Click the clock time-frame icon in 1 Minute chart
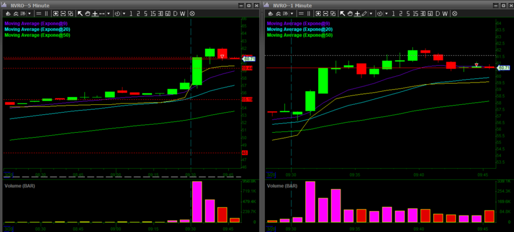 (x=380, y=13)
